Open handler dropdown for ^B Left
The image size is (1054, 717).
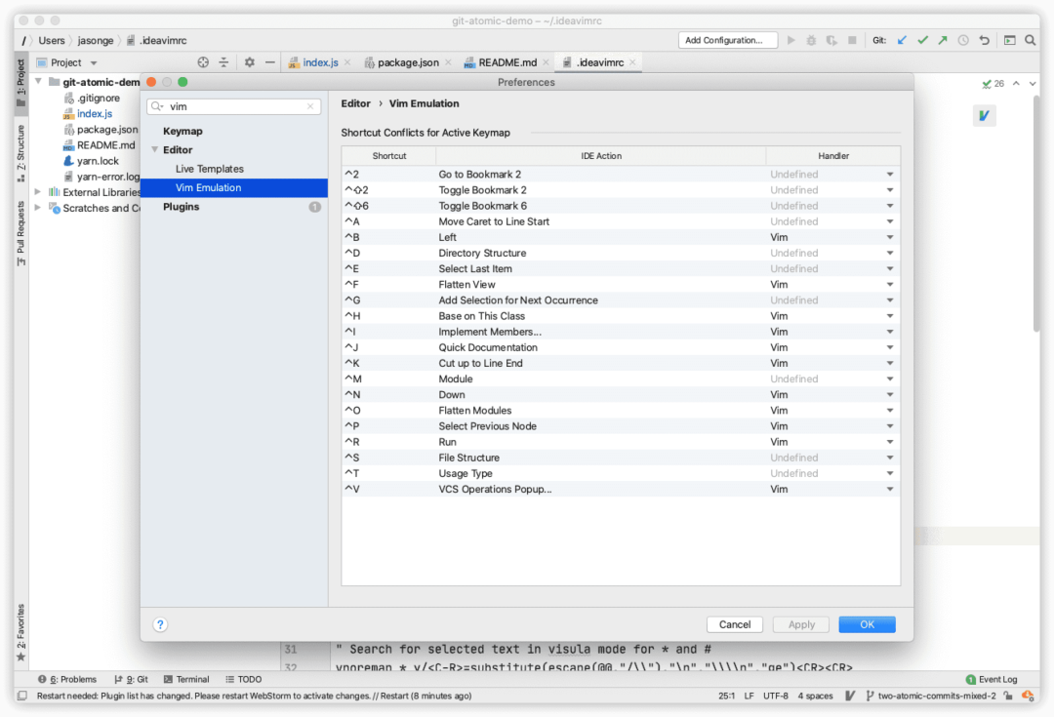pos(889,237)
